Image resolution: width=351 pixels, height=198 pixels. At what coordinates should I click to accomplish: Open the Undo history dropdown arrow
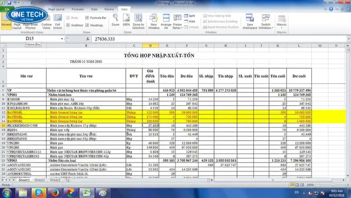point(19,3)
